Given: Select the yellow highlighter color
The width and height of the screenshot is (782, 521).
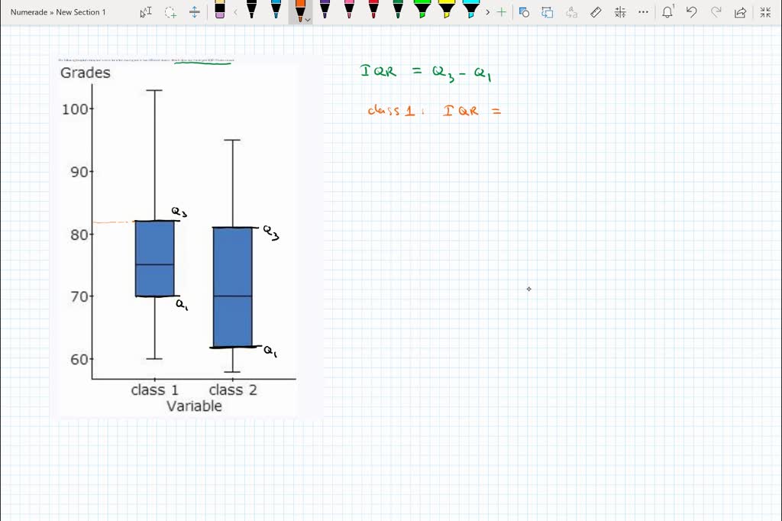Looking at the screenshot, I should 447,11.
